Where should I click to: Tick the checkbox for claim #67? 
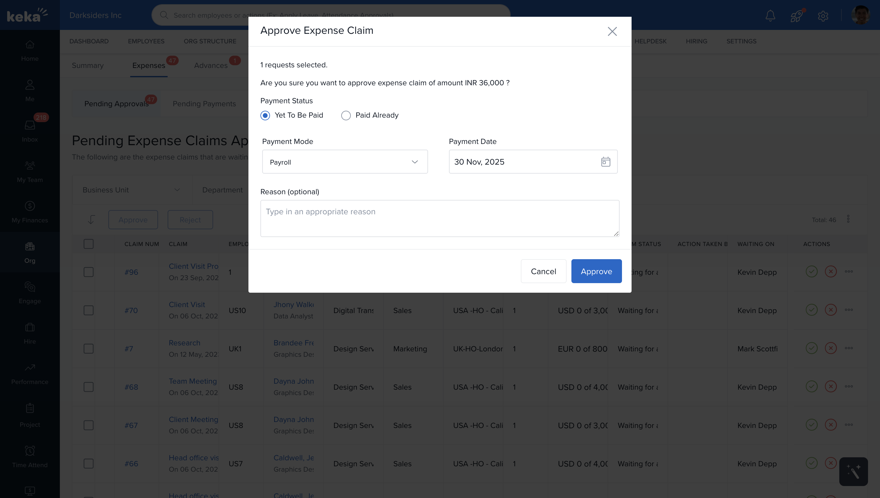(x=89, y=425)
